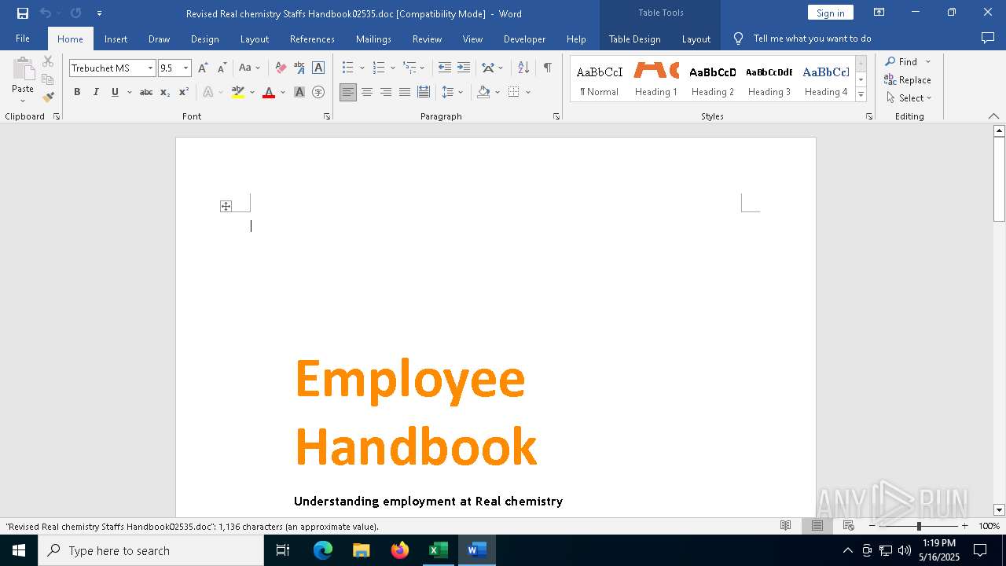1006x566 pixels.
Task: Switch to Read Mode view
Action: pos(785,526)
